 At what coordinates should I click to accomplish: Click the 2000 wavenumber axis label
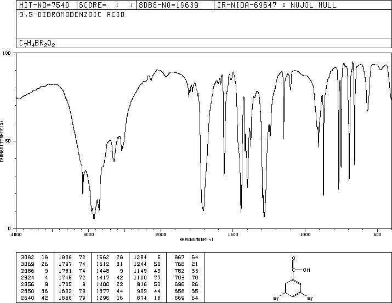coord(161,235)
